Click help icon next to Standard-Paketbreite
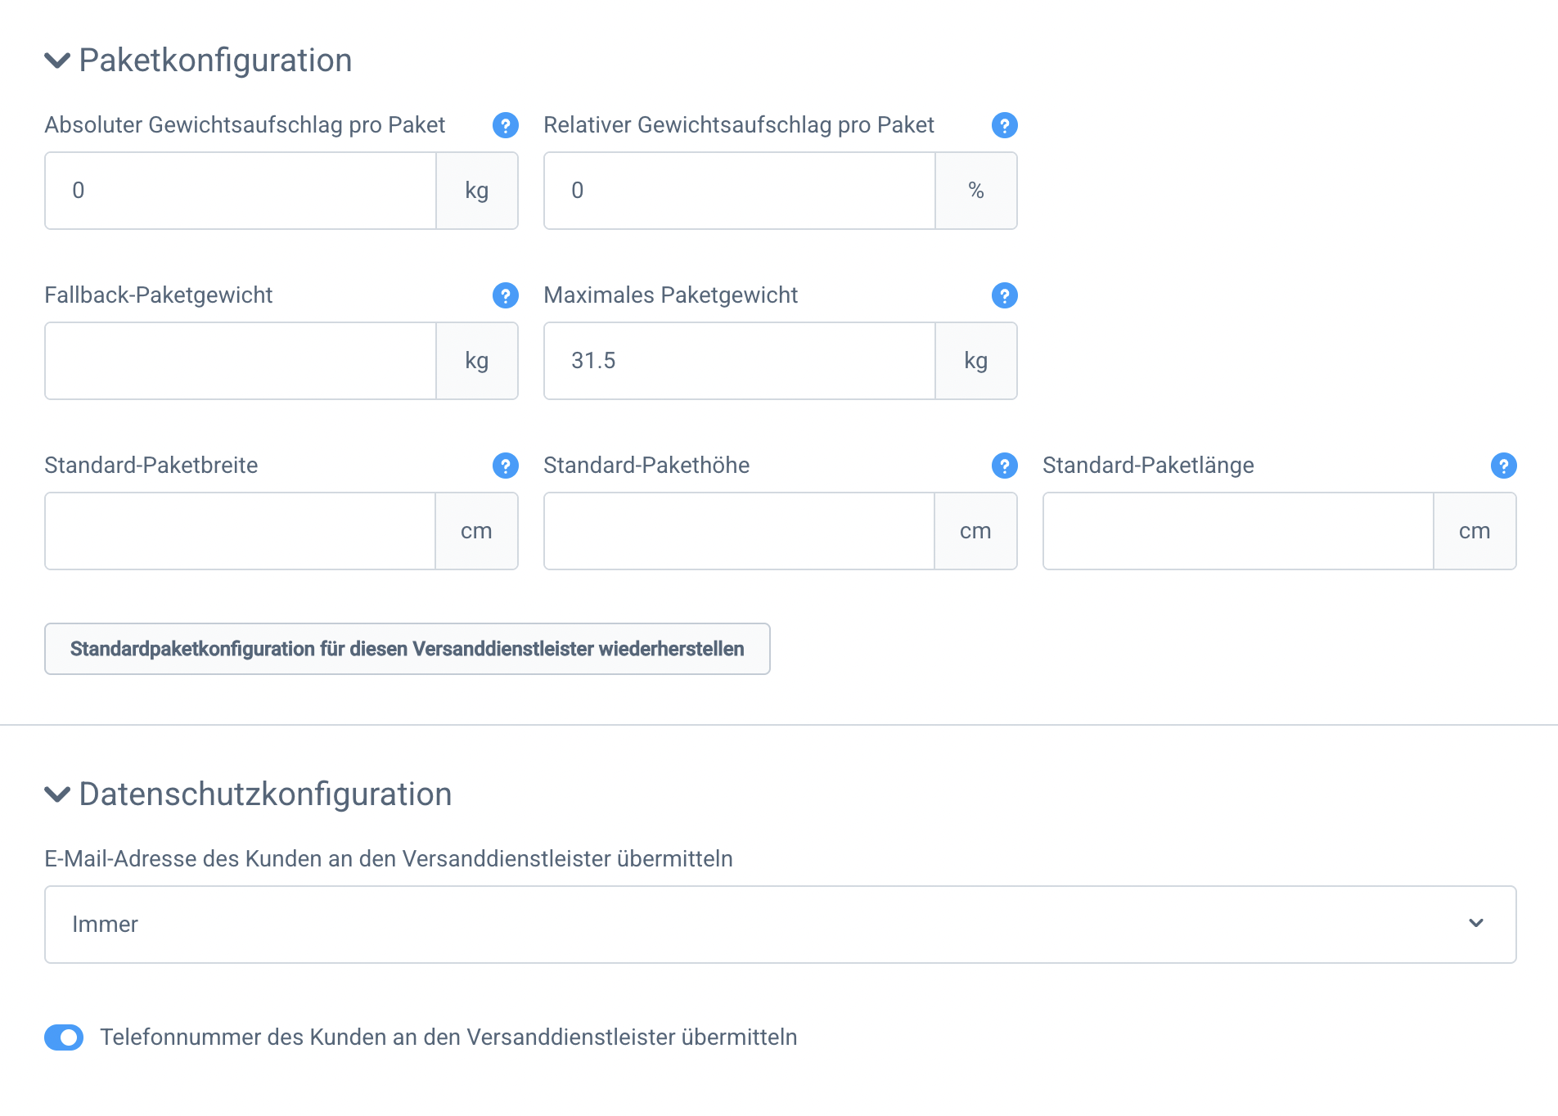 [505, 466]
